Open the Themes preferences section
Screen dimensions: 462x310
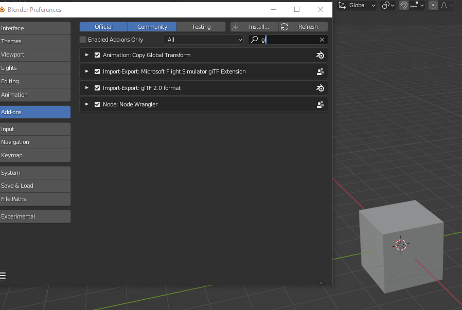point(35,41)
